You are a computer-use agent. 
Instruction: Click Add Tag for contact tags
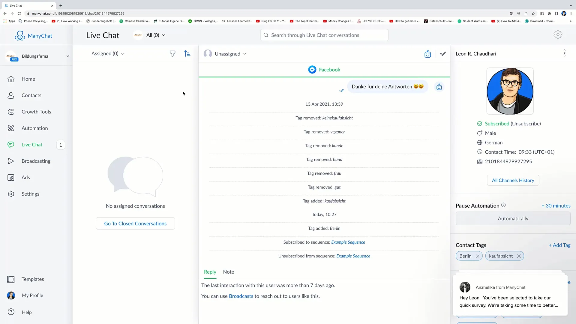click(559, 245)
